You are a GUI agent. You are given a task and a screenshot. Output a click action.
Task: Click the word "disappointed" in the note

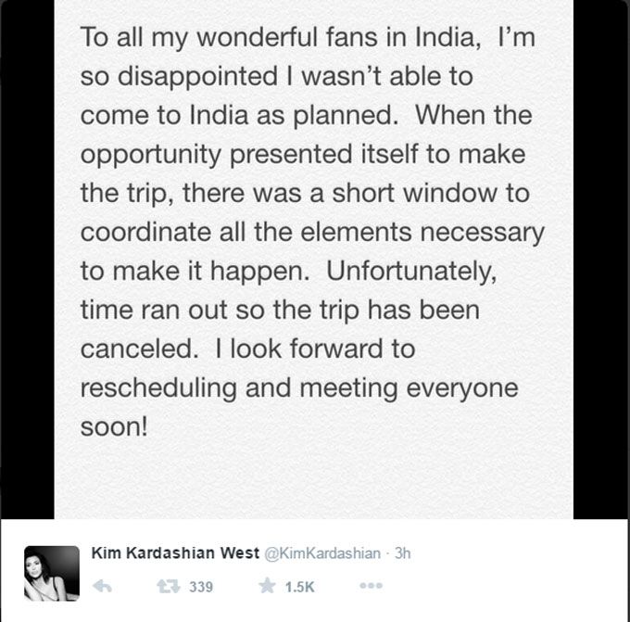tap(197, 78)
